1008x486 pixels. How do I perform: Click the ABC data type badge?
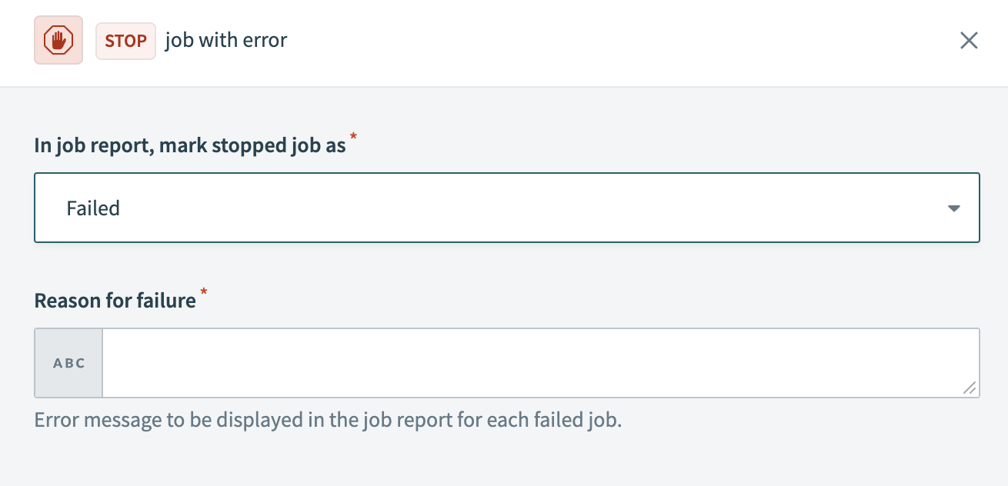pos(68,363)
